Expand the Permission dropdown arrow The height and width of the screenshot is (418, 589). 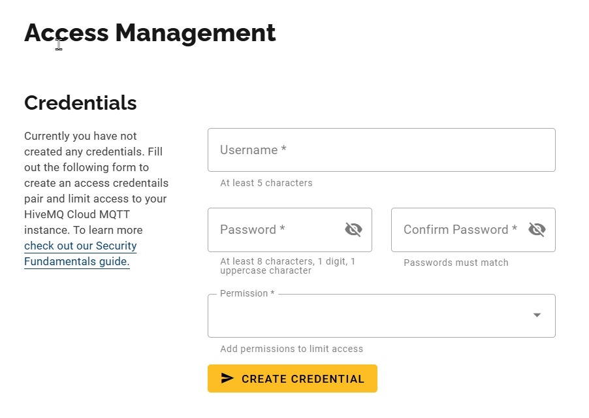tap(537, 315)
